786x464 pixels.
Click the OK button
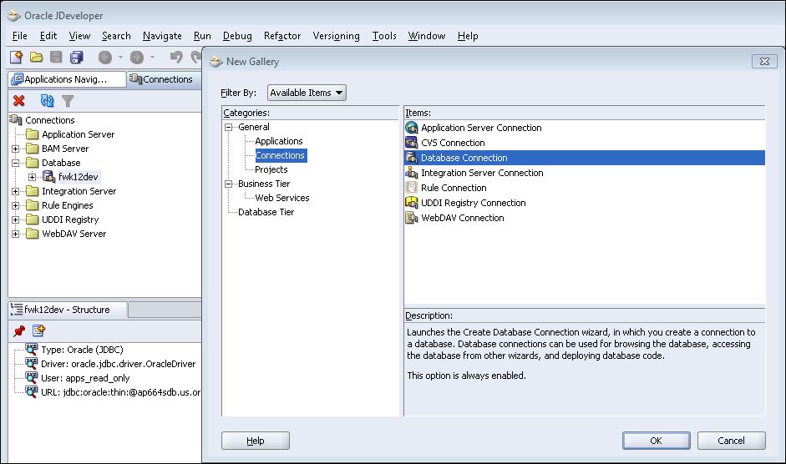(657, 441)
